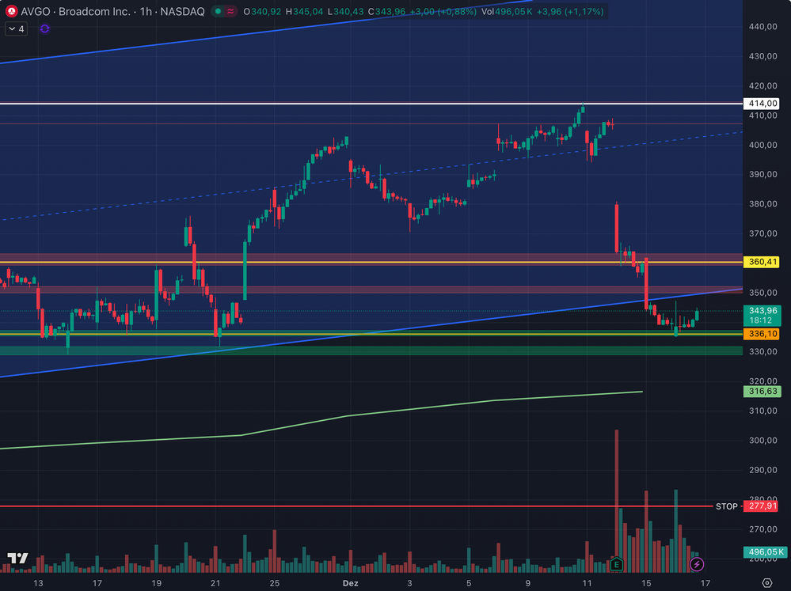Click the purple lightning bolt event icon

[x=697, y=564]
